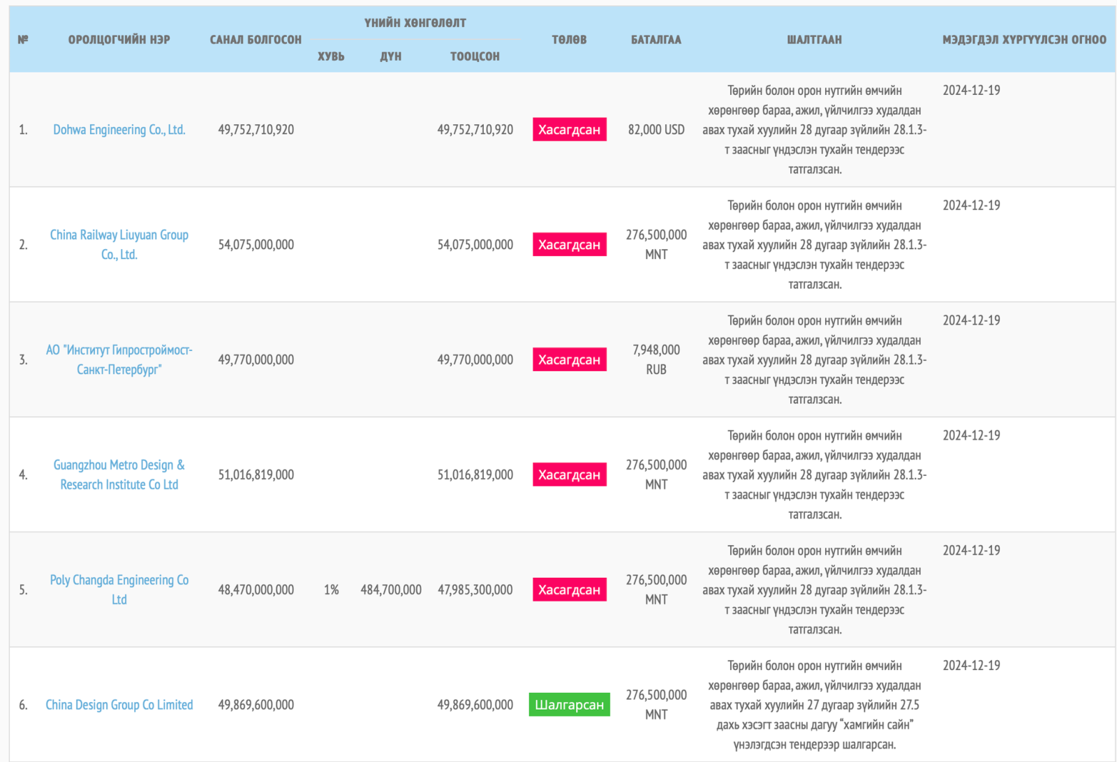
Task: Click the 2024-12-19 date in Poly Changda row
Action: [972, 551]
